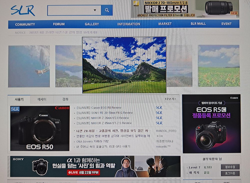This screenshot has height=183, width=250.
Task: Click the SLR site logo
Action: pos(23,10)
